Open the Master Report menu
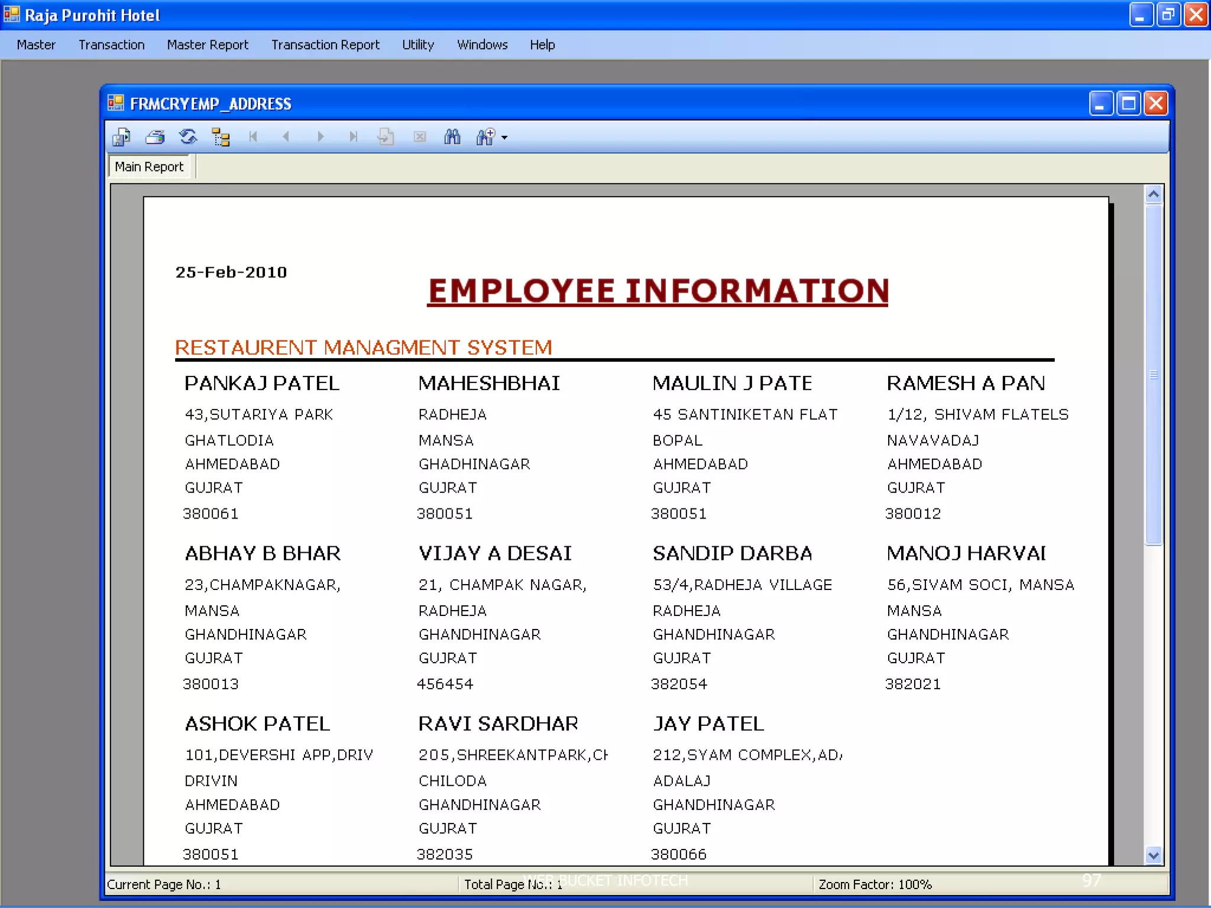This screenshot has height=908, width=1211. (x=208, y=45)
